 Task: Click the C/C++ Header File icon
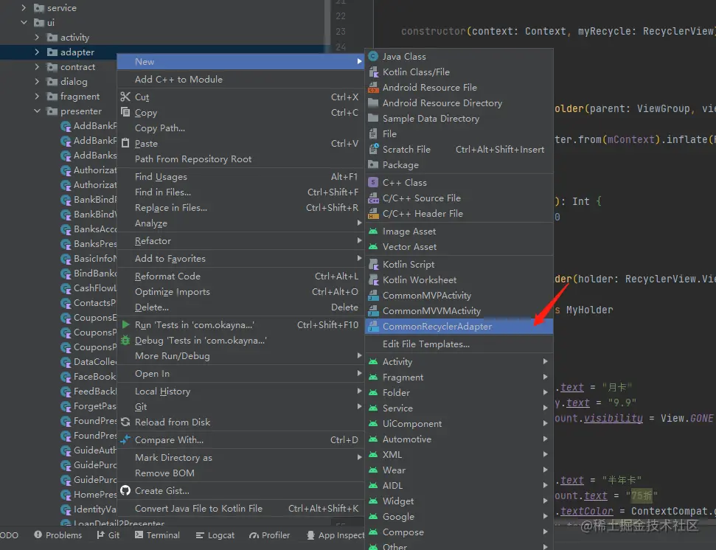373,214
